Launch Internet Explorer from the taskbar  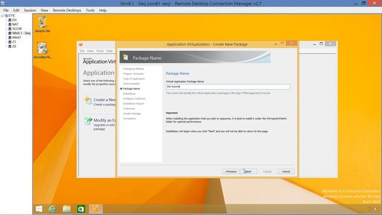click(52, 209)
